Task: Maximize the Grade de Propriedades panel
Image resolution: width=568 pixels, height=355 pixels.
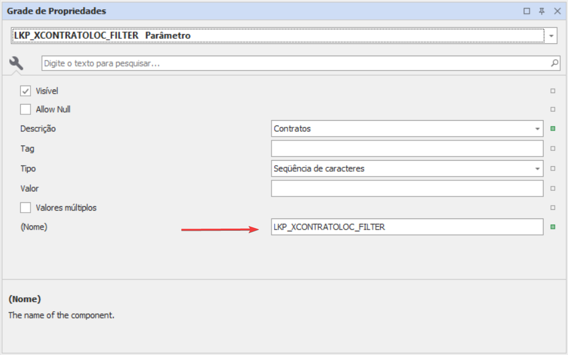Action: [527, 11]
